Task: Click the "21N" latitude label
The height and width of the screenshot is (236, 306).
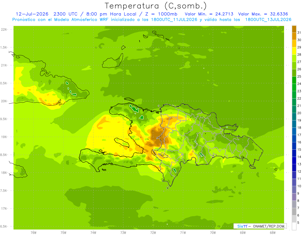Action: pos(4,65)
